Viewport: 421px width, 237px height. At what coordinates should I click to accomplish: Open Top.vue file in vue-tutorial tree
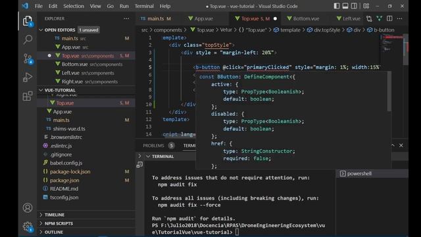coord(86,103)
